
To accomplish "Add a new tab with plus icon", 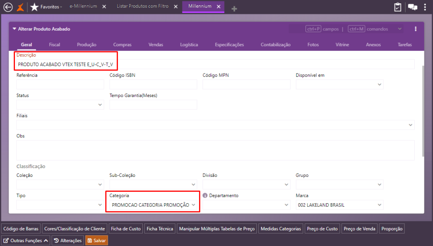I will tap(234, 9).
